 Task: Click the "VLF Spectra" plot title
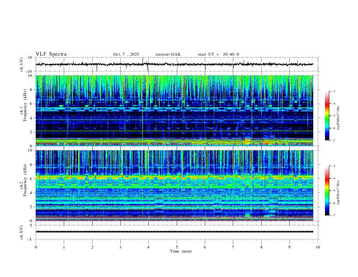coord(51,54)
